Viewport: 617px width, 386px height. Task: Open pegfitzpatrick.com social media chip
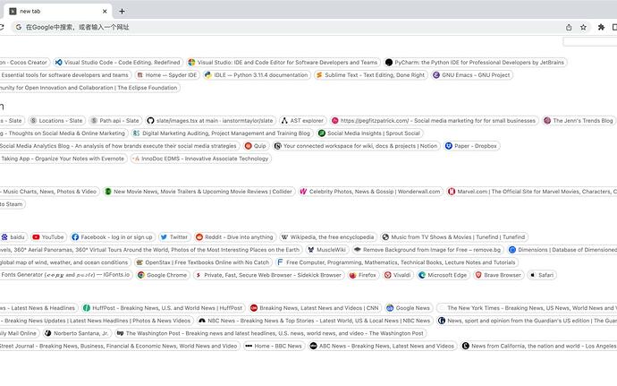(434, 121)
